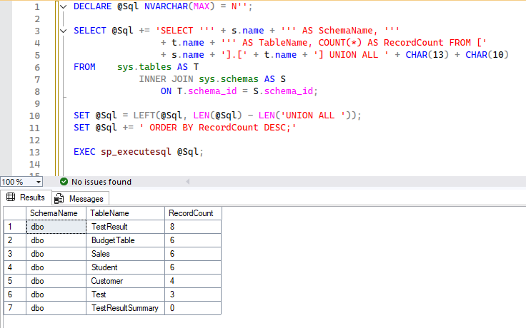Screen dimensions: 526x328
Task: Select row 1 via its row header
Action: (x=14, y=227)
